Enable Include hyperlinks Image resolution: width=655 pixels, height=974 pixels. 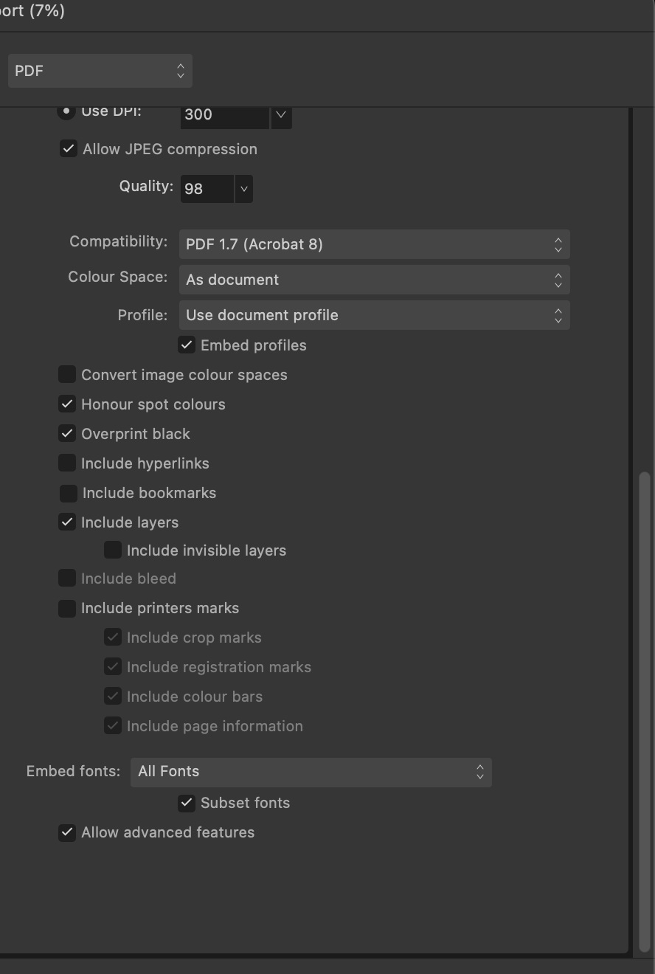[67, 463]
